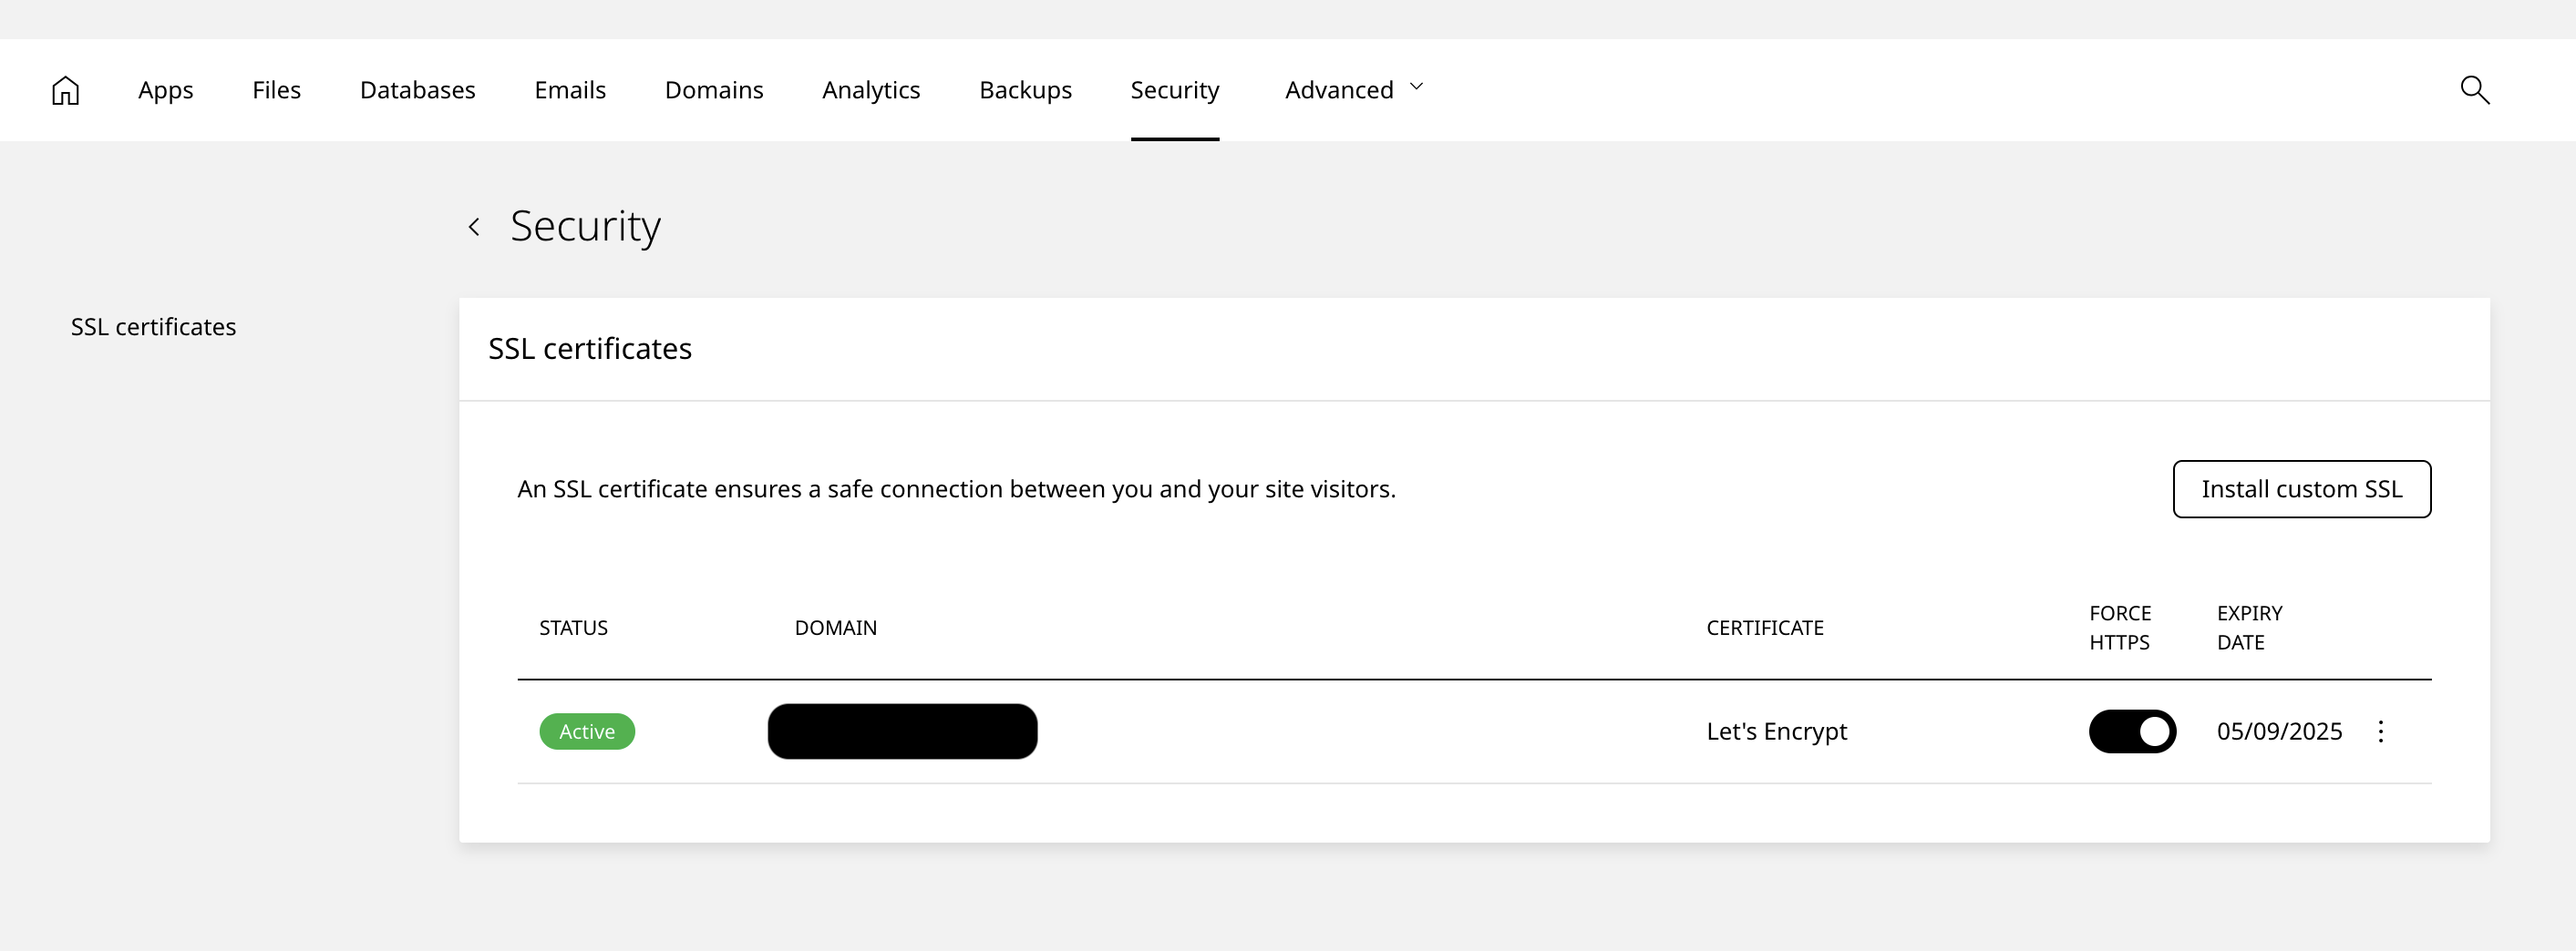
Task: Go to the home dashboard icon
Action: point(65,90)
